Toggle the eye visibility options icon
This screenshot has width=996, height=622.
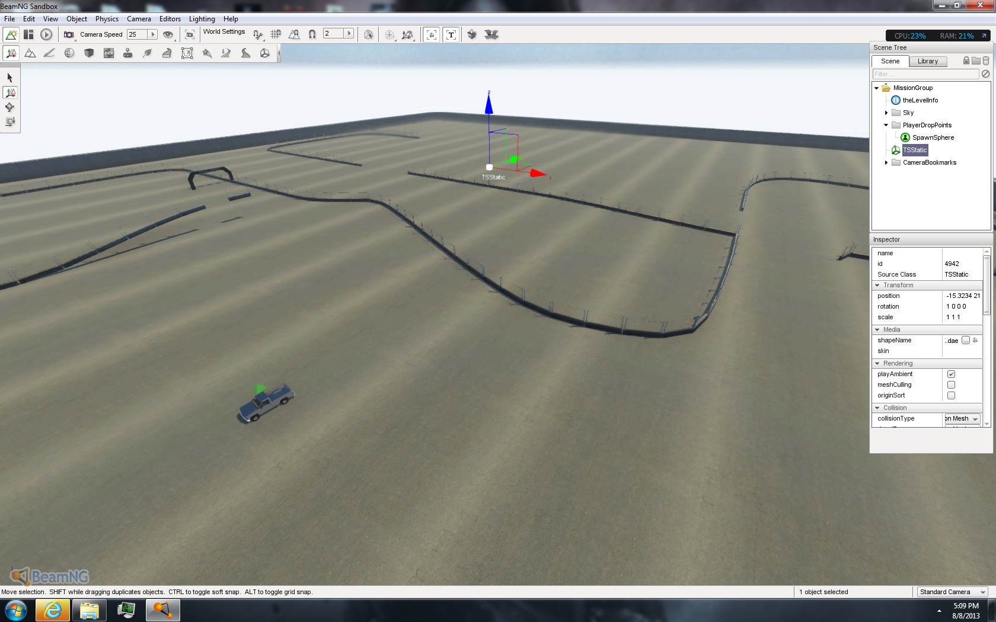point(168,35)
